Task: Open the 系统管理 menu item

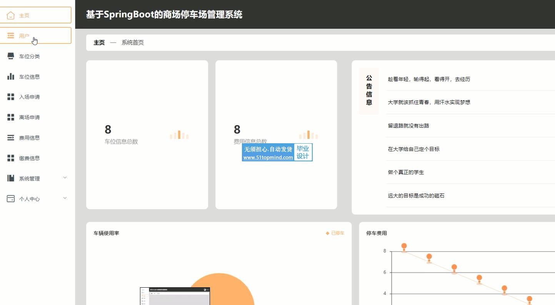Action: pyautogui.click(x=30, y=179)
